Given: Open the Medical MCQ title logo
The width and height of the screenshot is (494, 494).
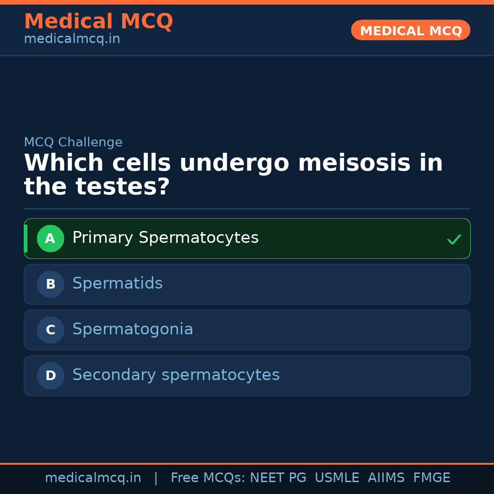Looking at the screenshot, I should [x=98, y=21].
